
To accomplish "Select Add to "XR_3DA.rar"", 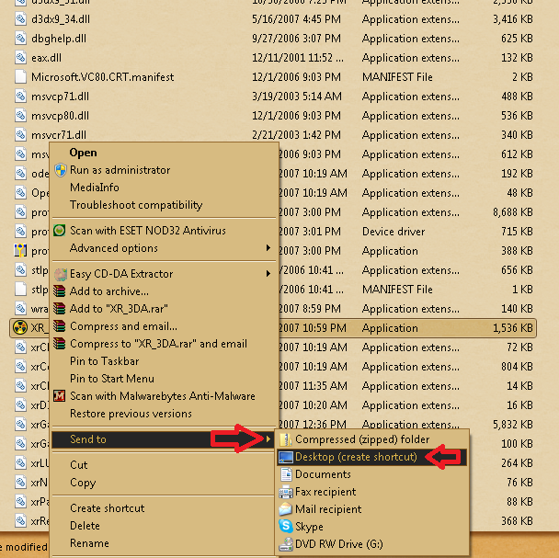I will click(x=119, y=308).
